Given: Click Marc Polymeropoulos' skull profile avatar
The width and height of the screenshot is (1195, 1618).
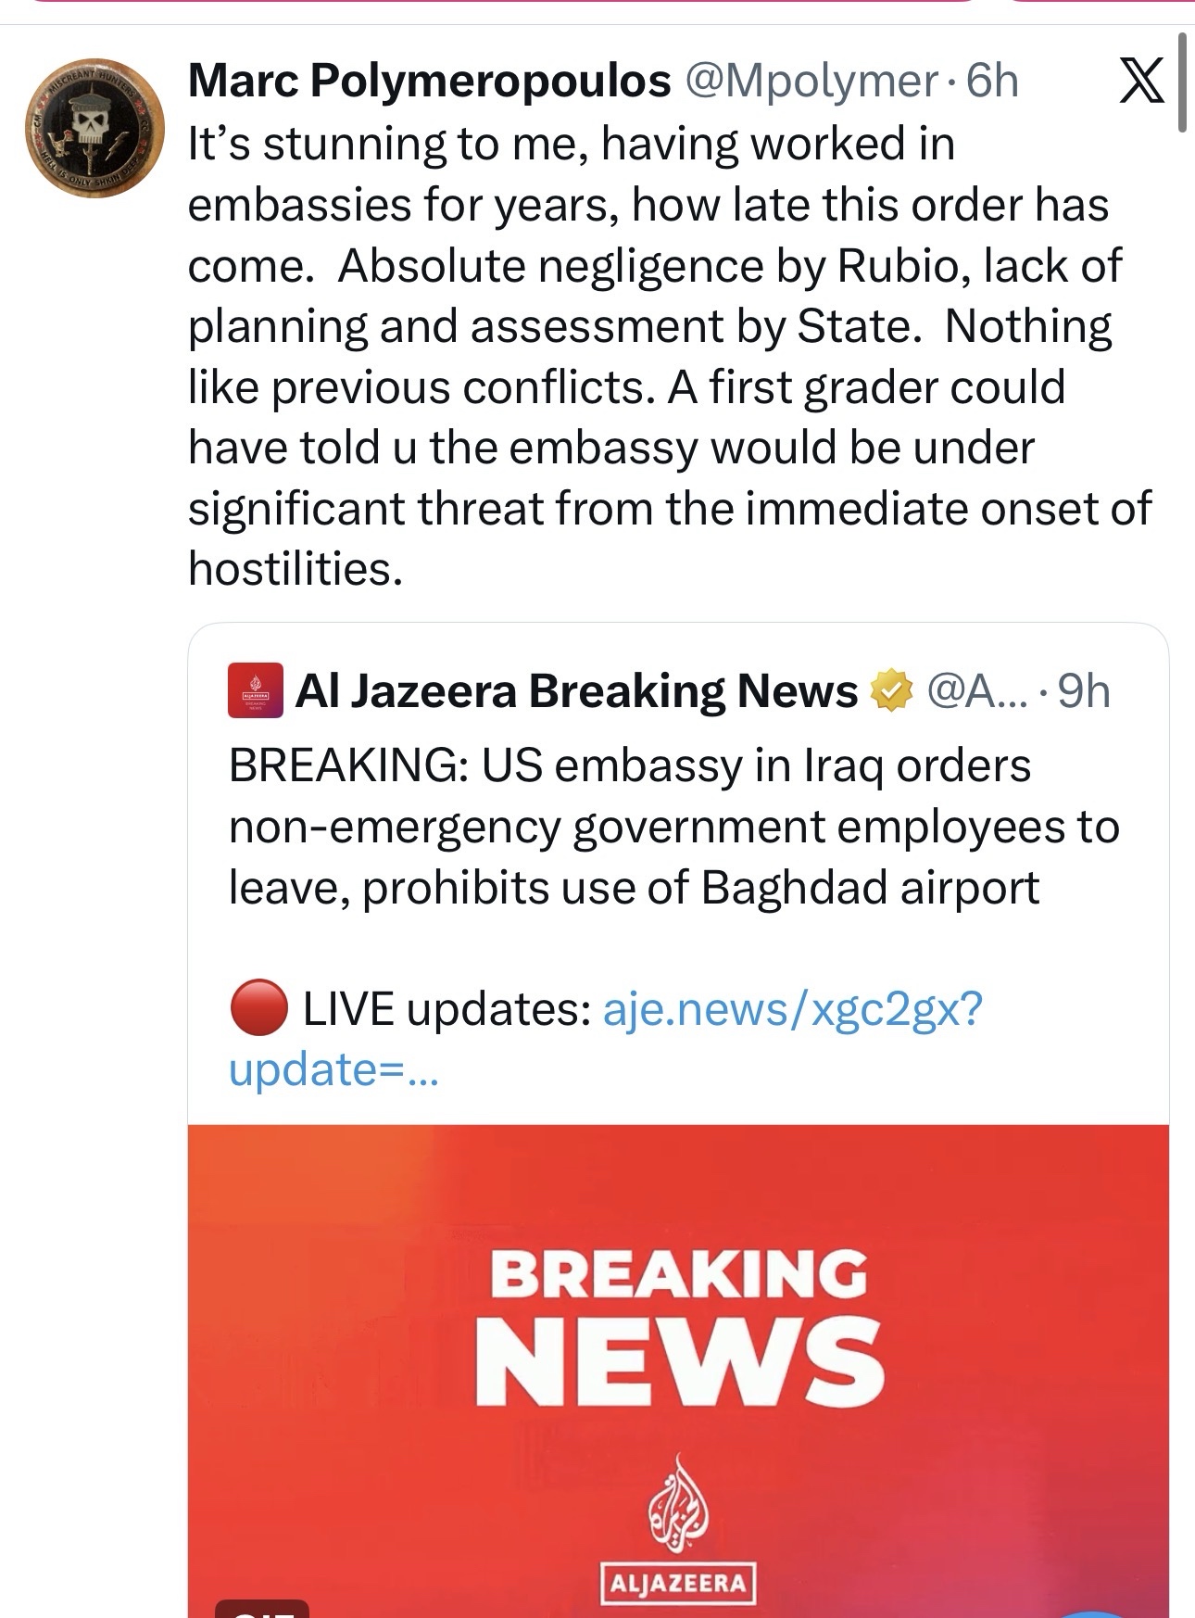Looking at the screenshot, I should (x=94, y=127).
